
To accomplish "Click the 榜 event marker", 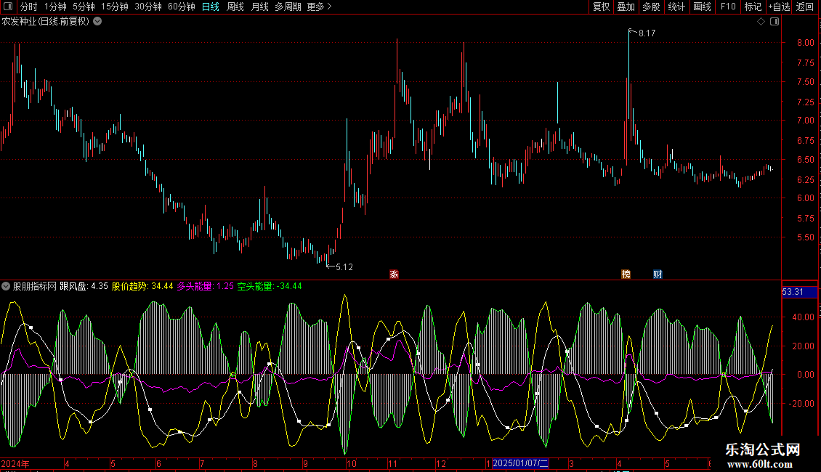I will coord(626,274).
